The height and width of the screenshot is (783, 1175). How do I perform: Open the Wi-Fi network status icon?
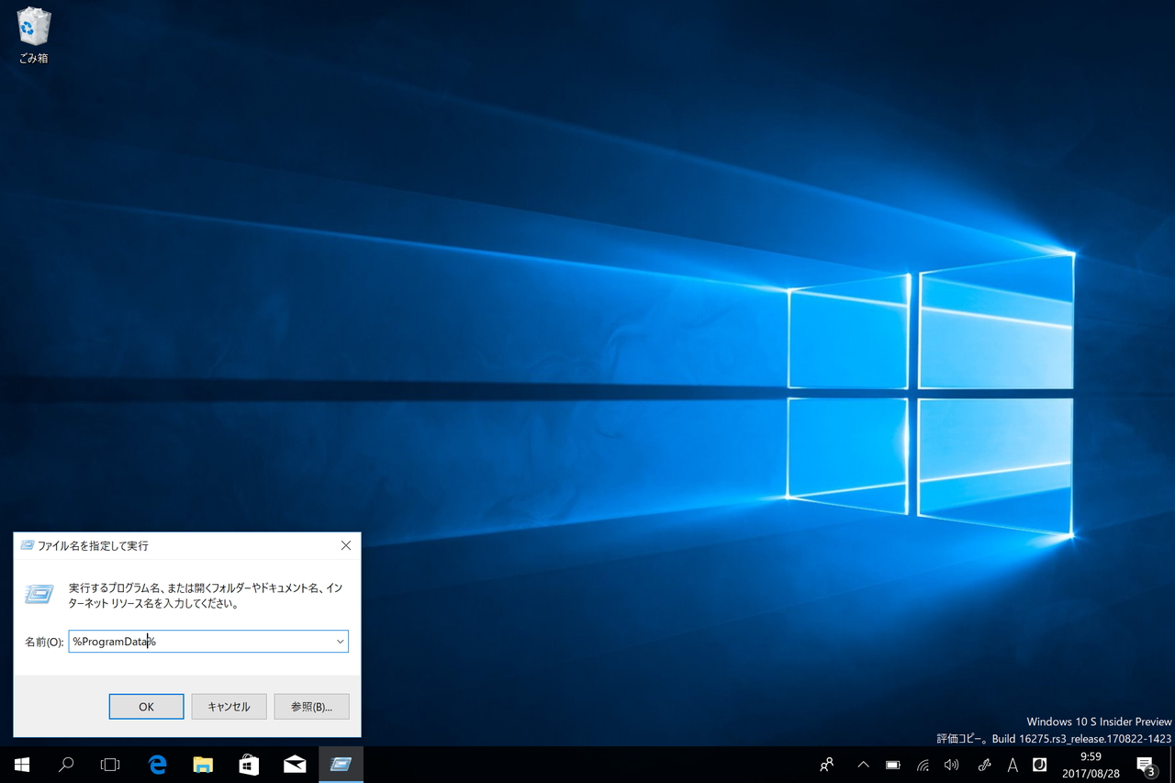[923, 765]
